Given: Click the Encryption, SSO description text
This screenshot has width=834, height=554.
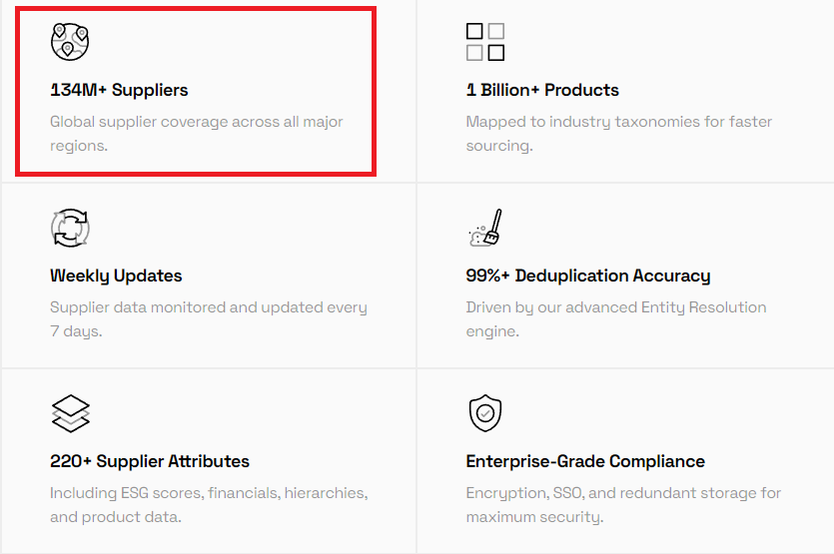Looking at the screenshot, I should (623, 504).
